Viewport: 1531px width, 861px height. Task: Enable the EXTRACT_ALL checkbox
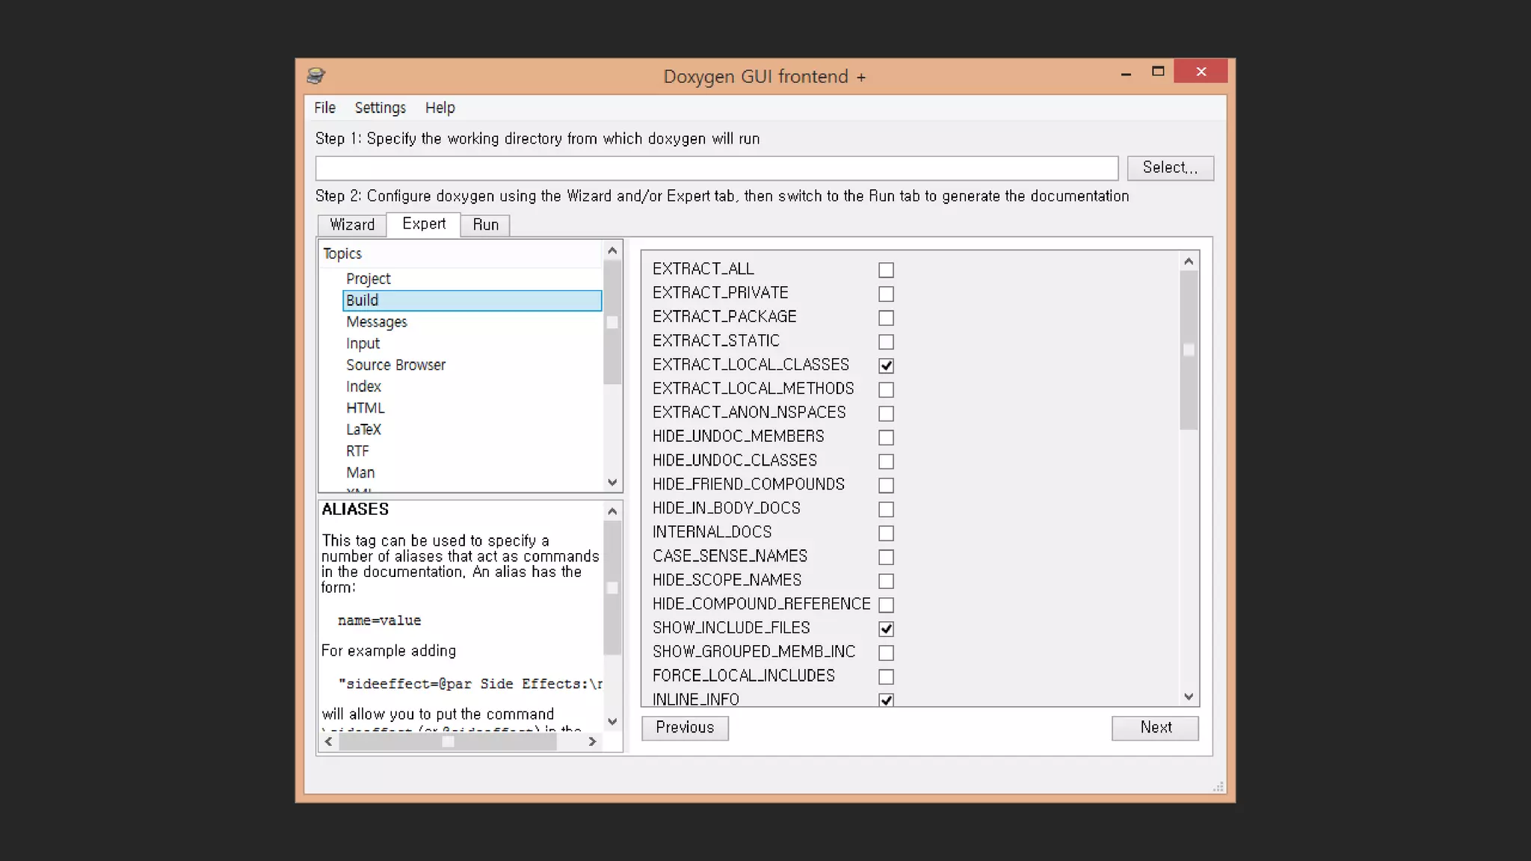coord(886,270)
